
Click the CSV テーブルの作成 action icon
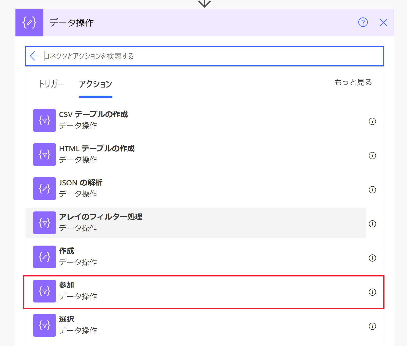tap(45, 120)
